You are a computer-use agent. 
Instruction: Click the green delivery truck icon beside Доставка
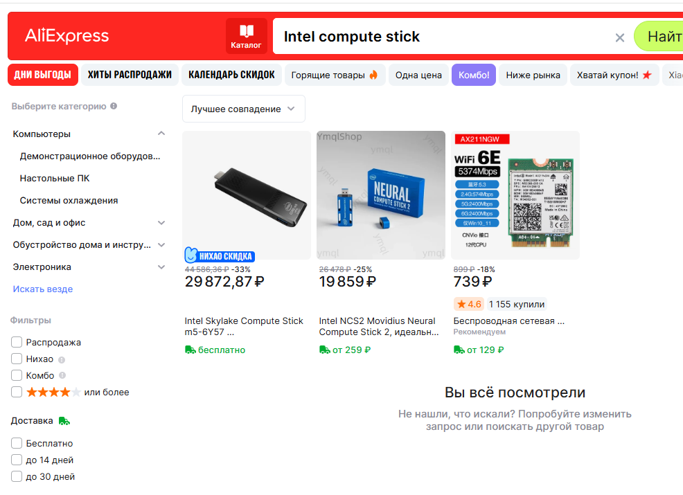pos(64,421)
